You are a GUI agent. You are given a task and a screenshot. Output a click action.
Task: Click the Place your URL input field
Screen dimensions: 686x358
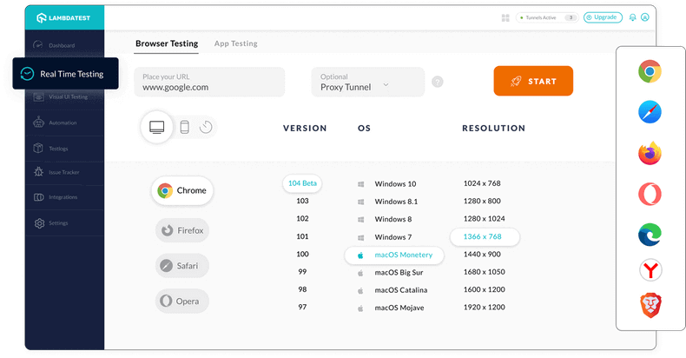[209, 82]
